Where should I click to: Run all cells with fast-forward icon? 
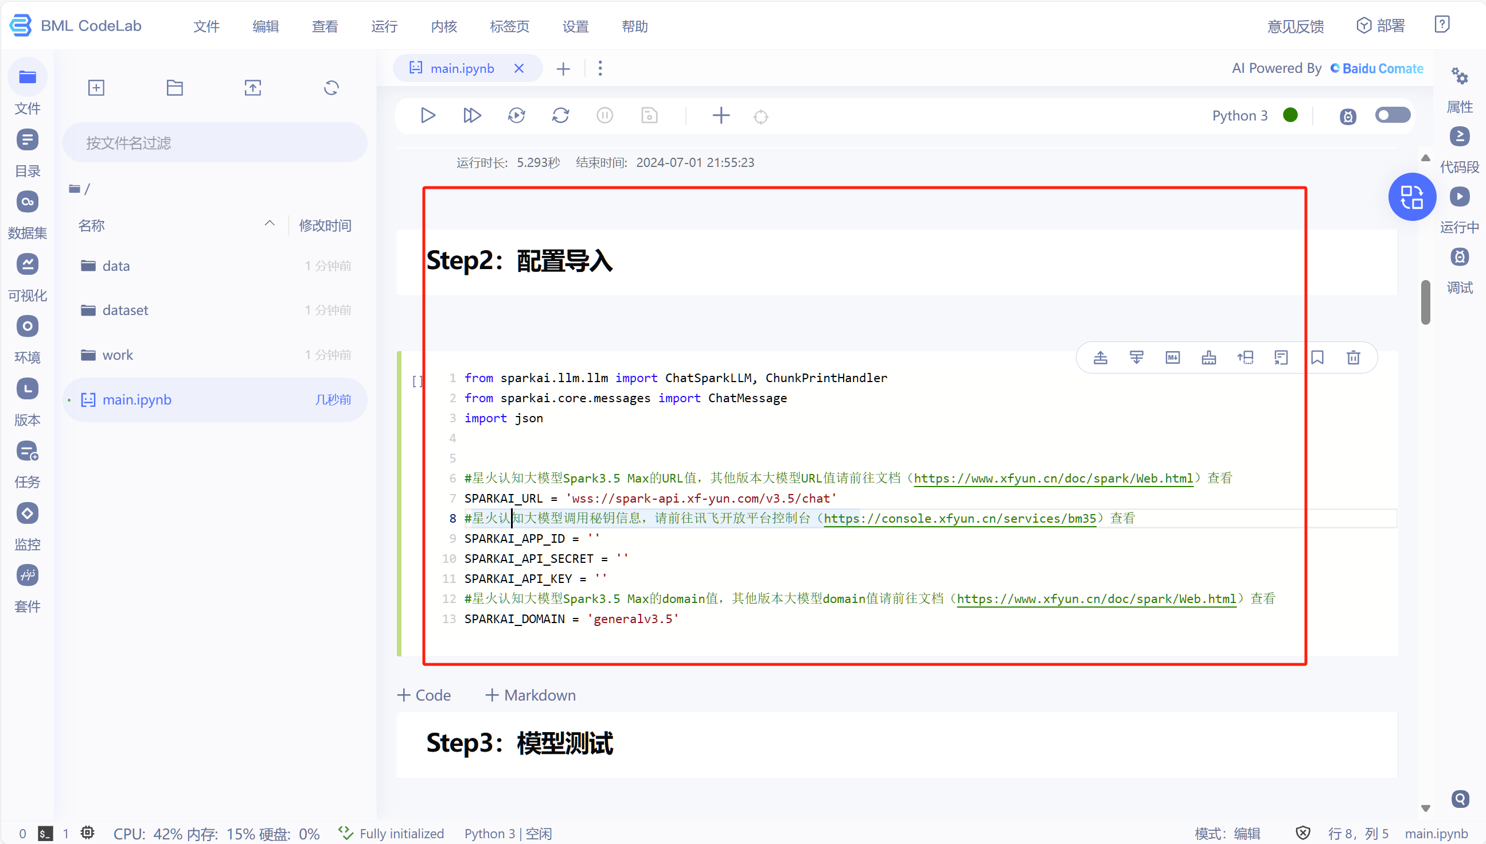click(x=472, y=115)
